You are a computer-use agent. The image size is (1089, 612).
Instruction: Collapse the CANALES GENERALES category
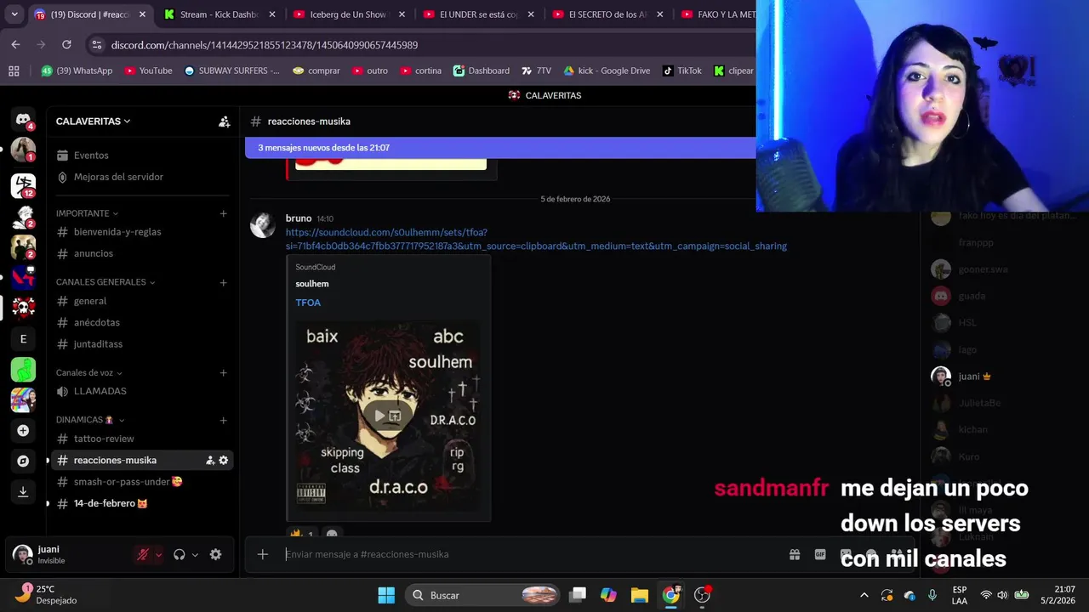coord(105,282)
